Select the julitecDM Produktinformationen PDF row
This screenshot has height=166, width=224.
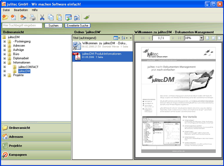(103, 57)
